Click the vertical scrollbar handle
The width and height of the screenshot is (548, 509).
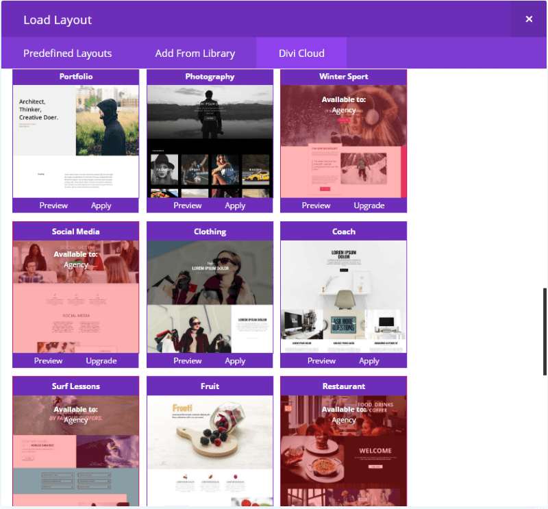pos(545,332)
